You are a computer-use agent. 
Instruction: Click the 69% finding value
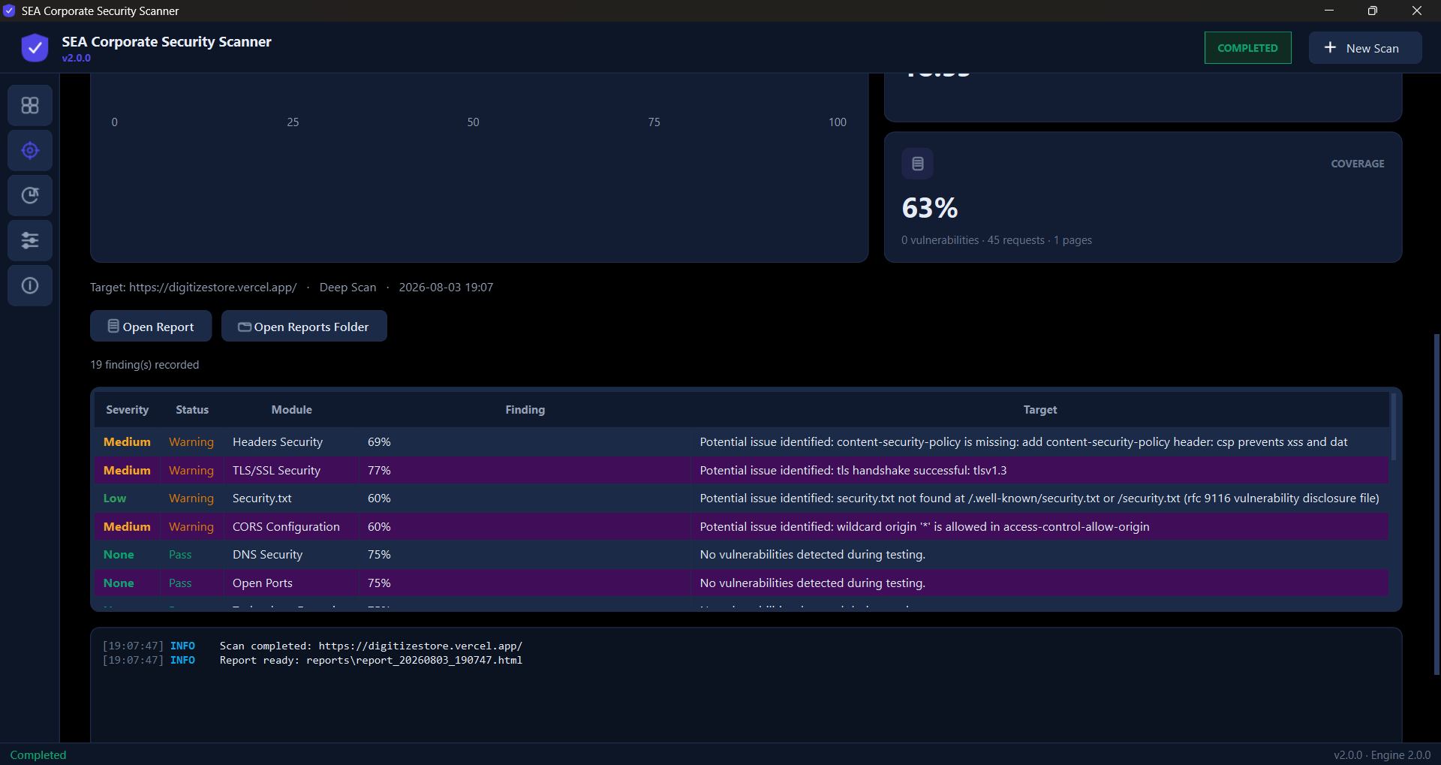pyautogui.click(x=379, y=442)
